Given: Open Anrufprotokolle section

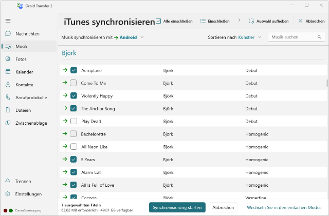Looking at the screenshot, I should [29, 97].
